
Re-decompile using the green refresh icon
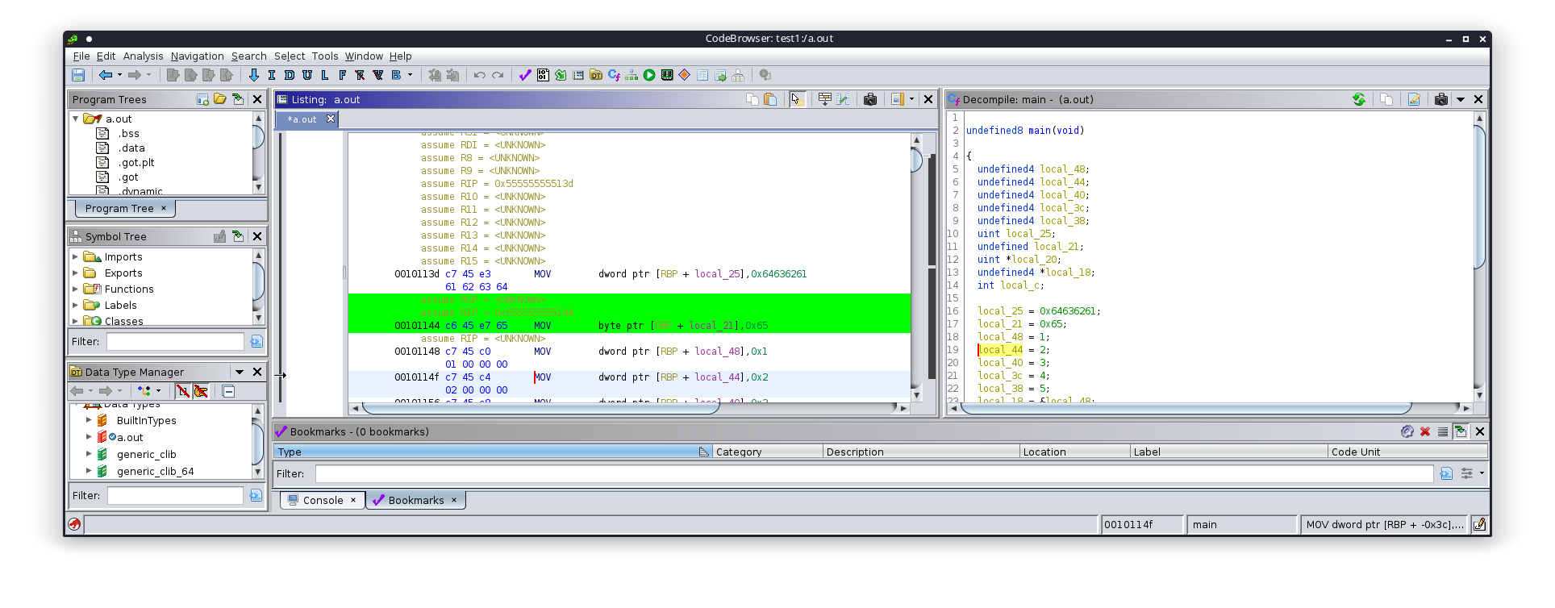pyautogui.click(x=1359, y=99)
